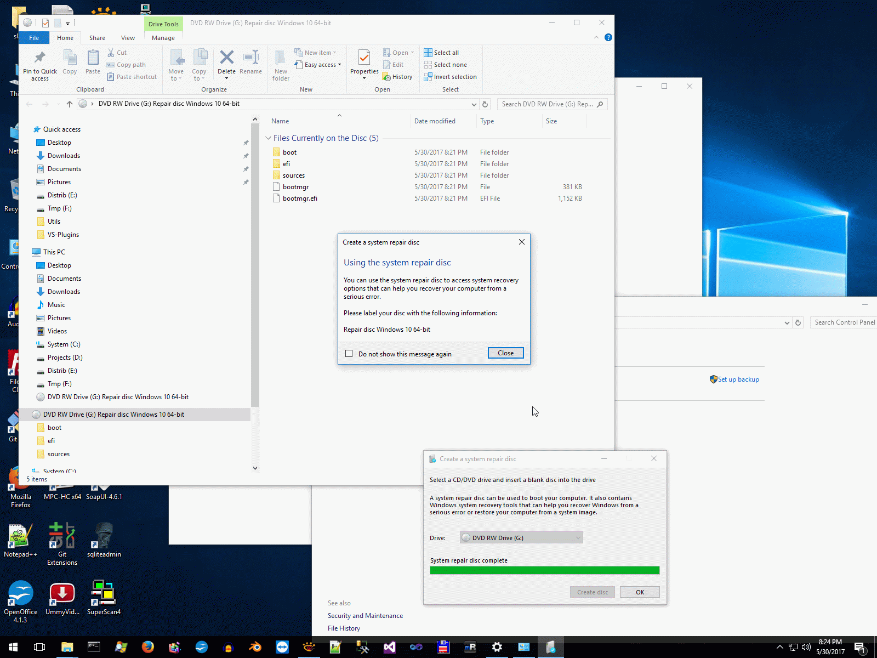Click Invert selection in ribbon
Screen dimensions: 877x658
pyautogui.click(x=451, y=77)
